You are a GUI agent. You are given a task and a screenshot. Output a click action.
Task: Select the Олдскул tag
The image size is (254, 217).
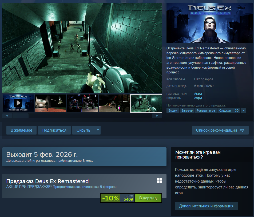point(225,111)
